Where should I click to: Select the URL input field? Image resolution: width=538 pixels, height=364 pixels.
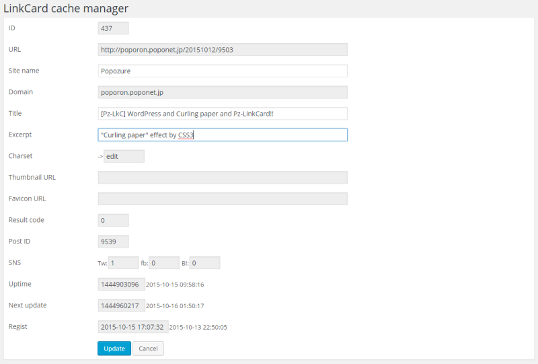[223, 49]
